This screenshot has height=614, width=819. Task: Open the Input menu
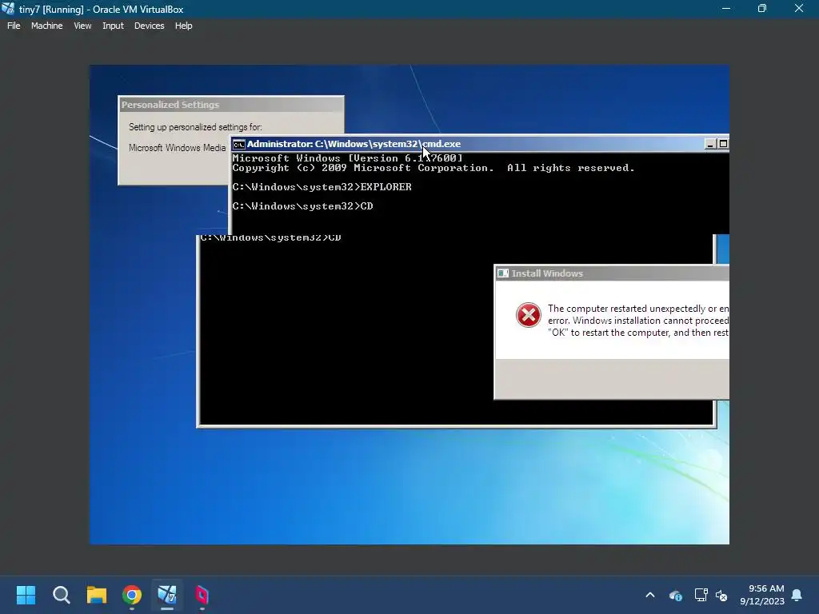coord(113,26)
